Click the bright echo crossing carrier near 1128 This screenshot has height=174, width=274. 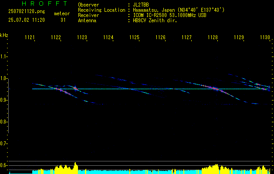pyautogui.click(x=215, y=89)
